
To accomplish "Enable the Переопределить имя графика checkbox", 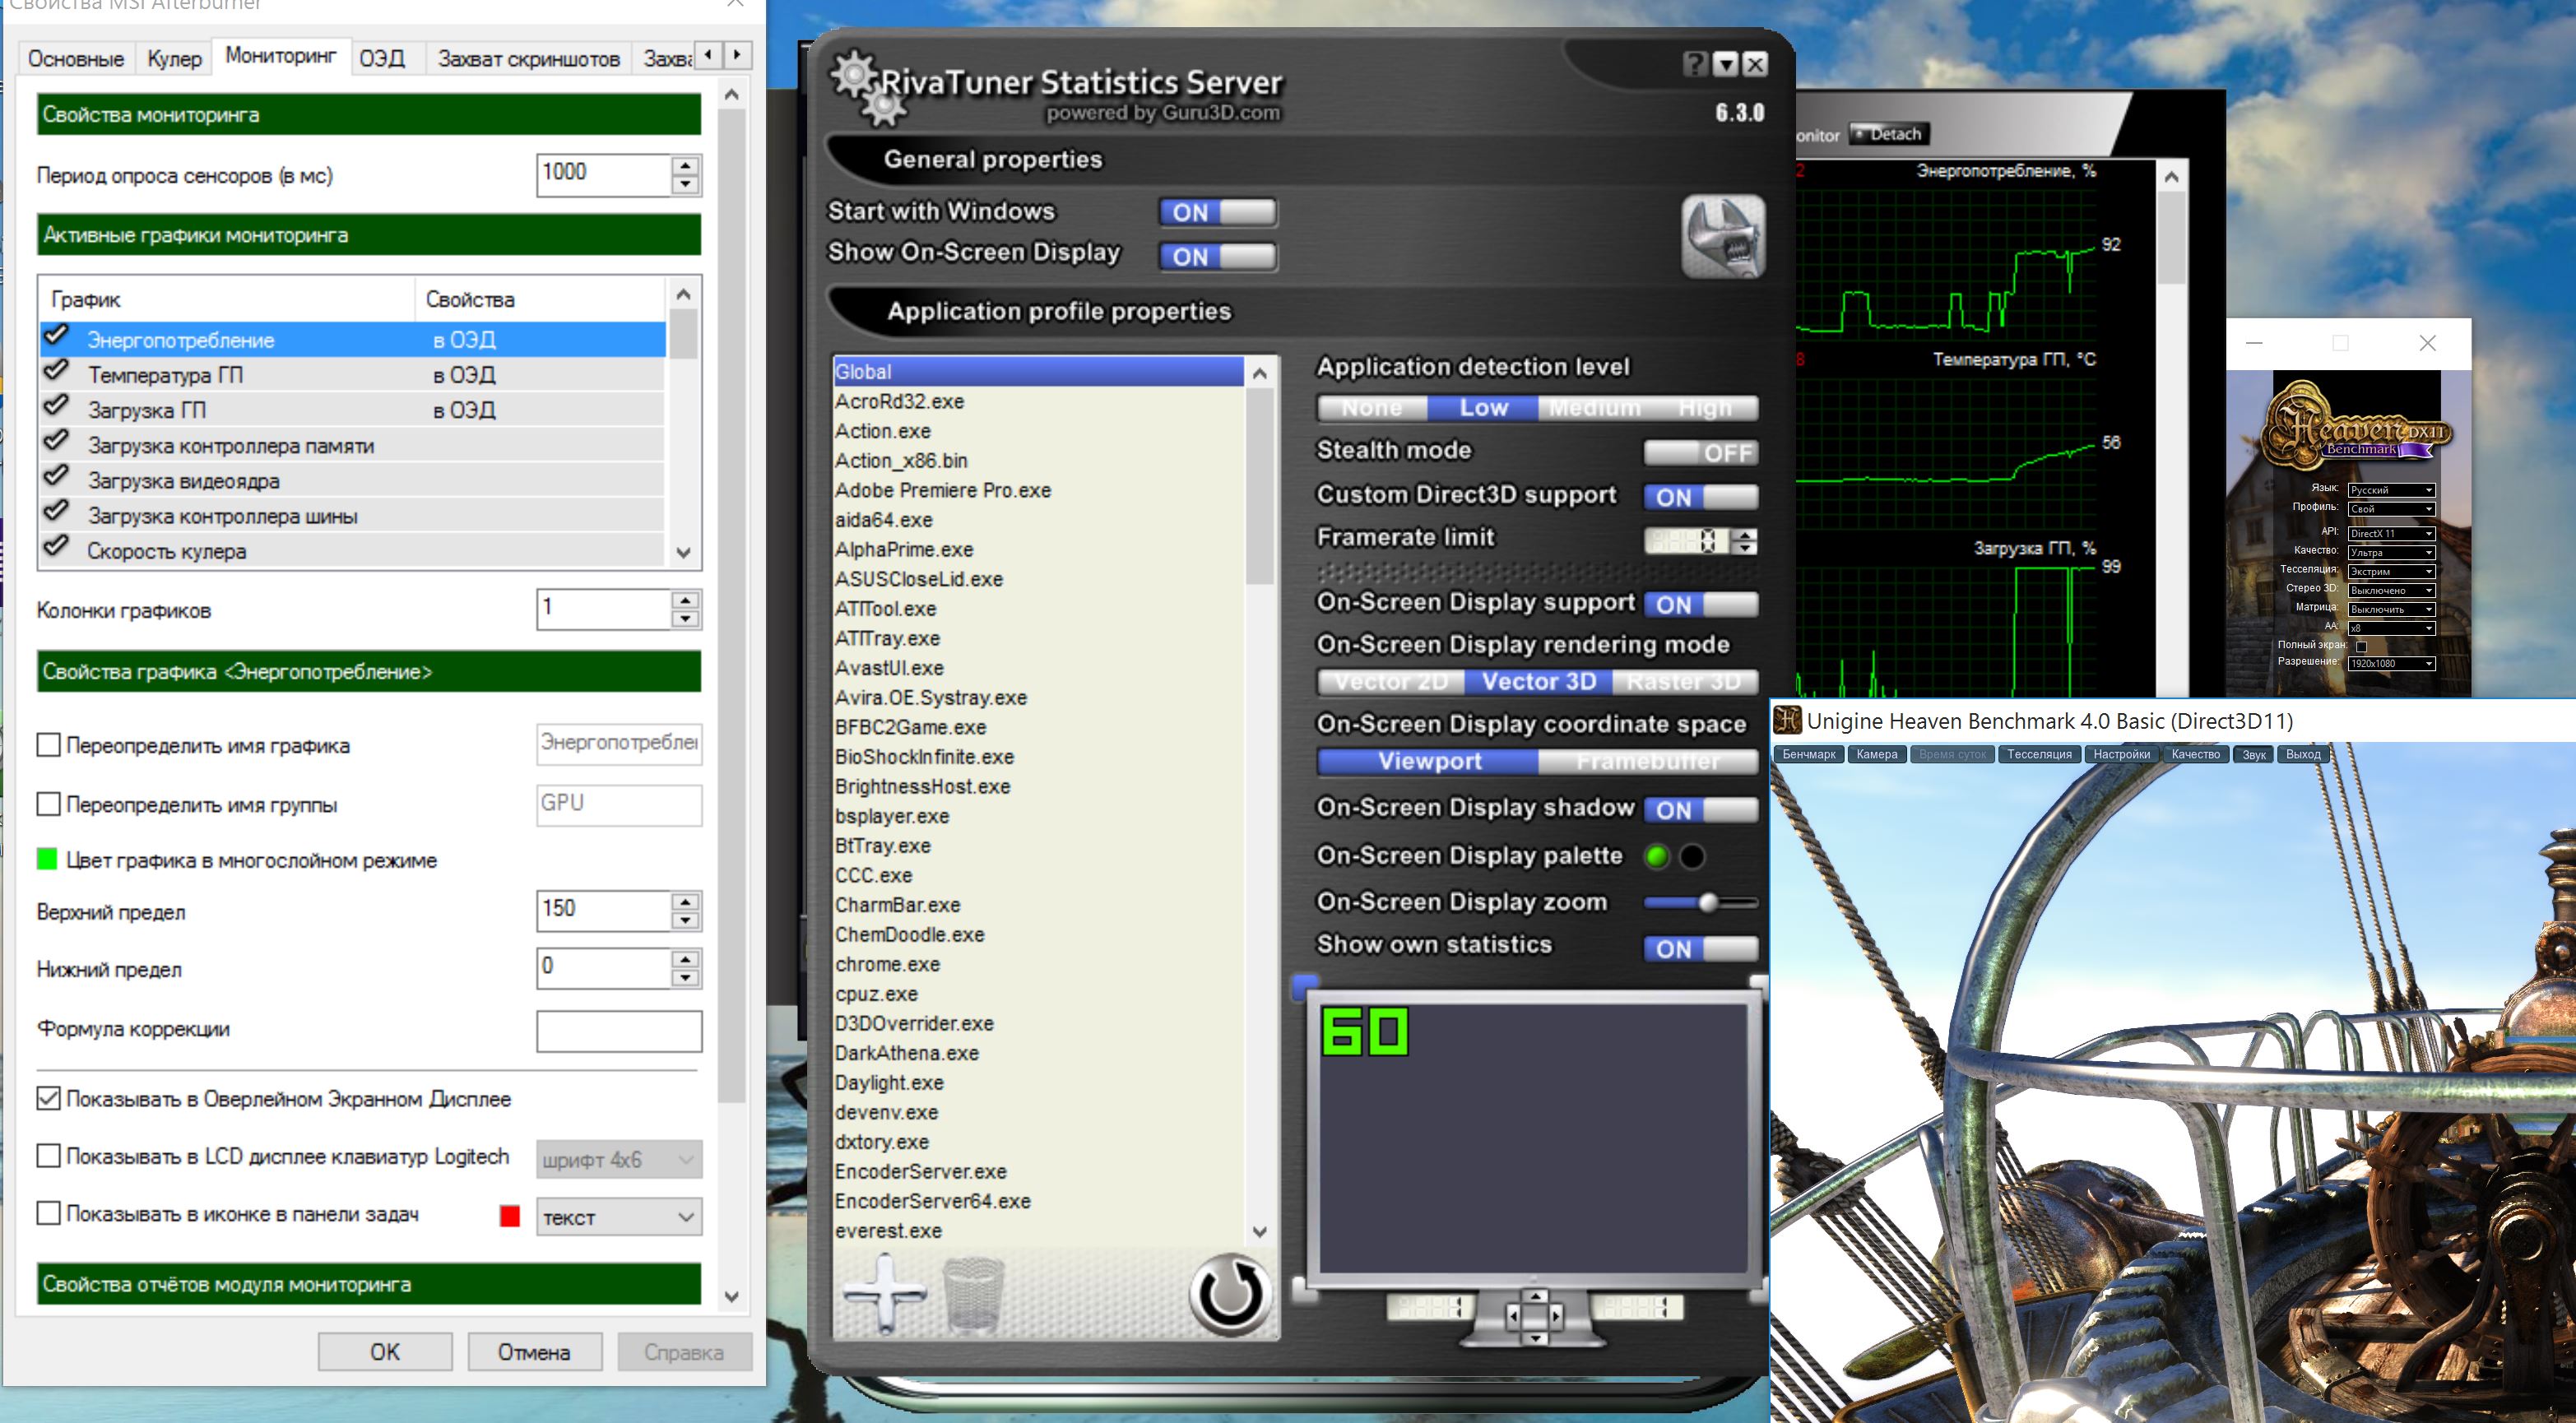I will tap(48, 745).
